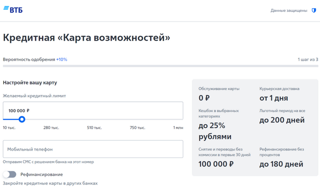This screenshot has height=189, width=320.
Task: Select the 750 тыс. slider mark
Action: [137, 128]
